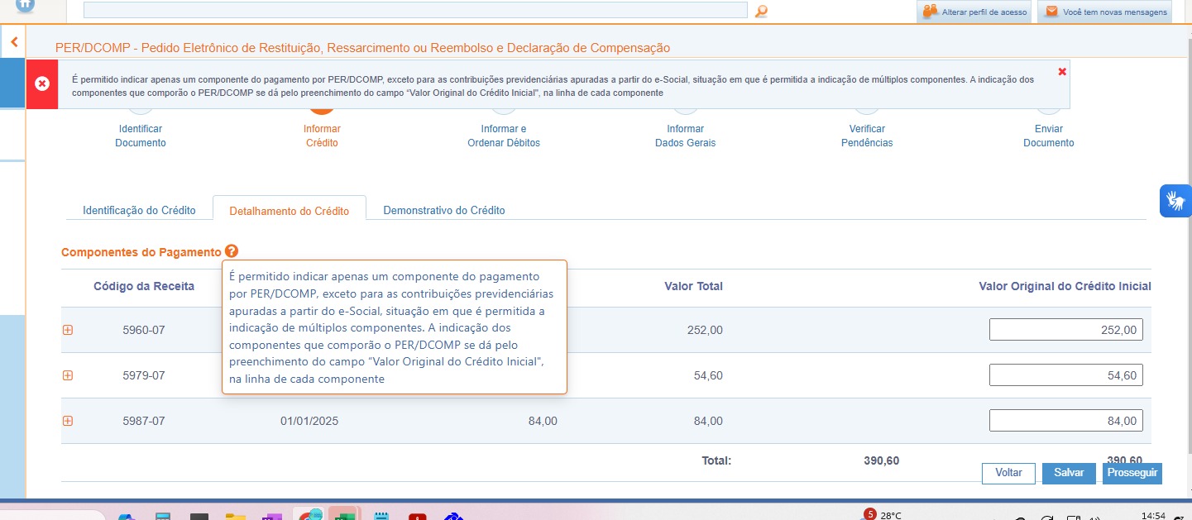Click the help question mark beside Componentes do Pagamento
This screenshot has height=520, width=1192.
(231, 251)
